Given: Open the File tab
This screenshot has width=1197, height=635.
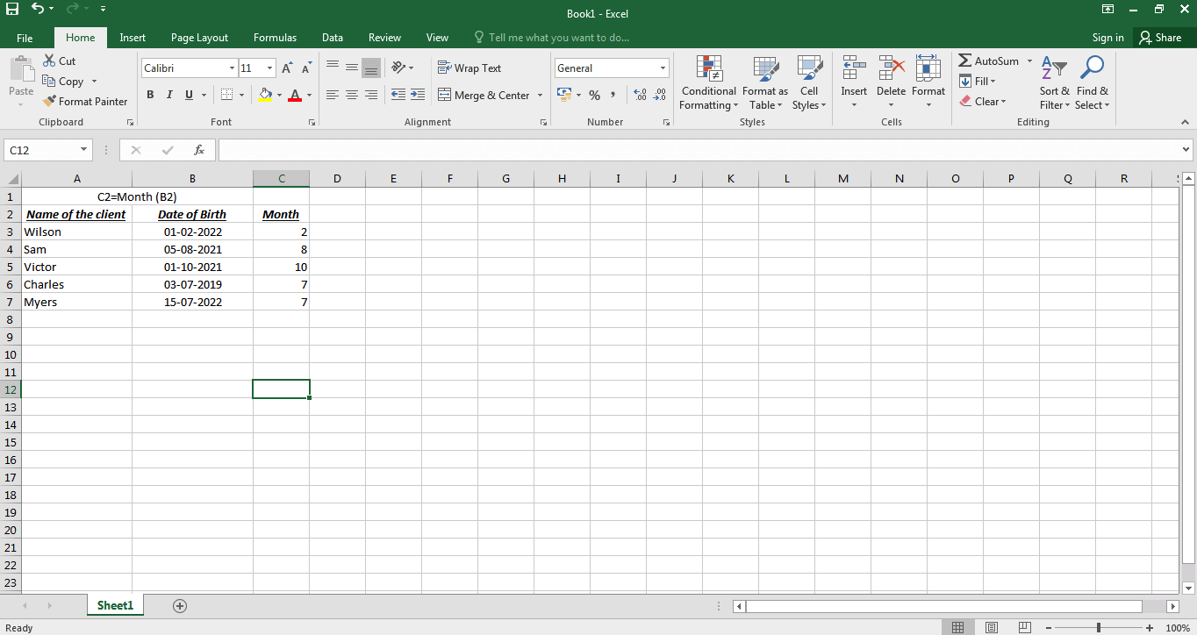Looking at the screenshot, I should [x=25, y=38].
